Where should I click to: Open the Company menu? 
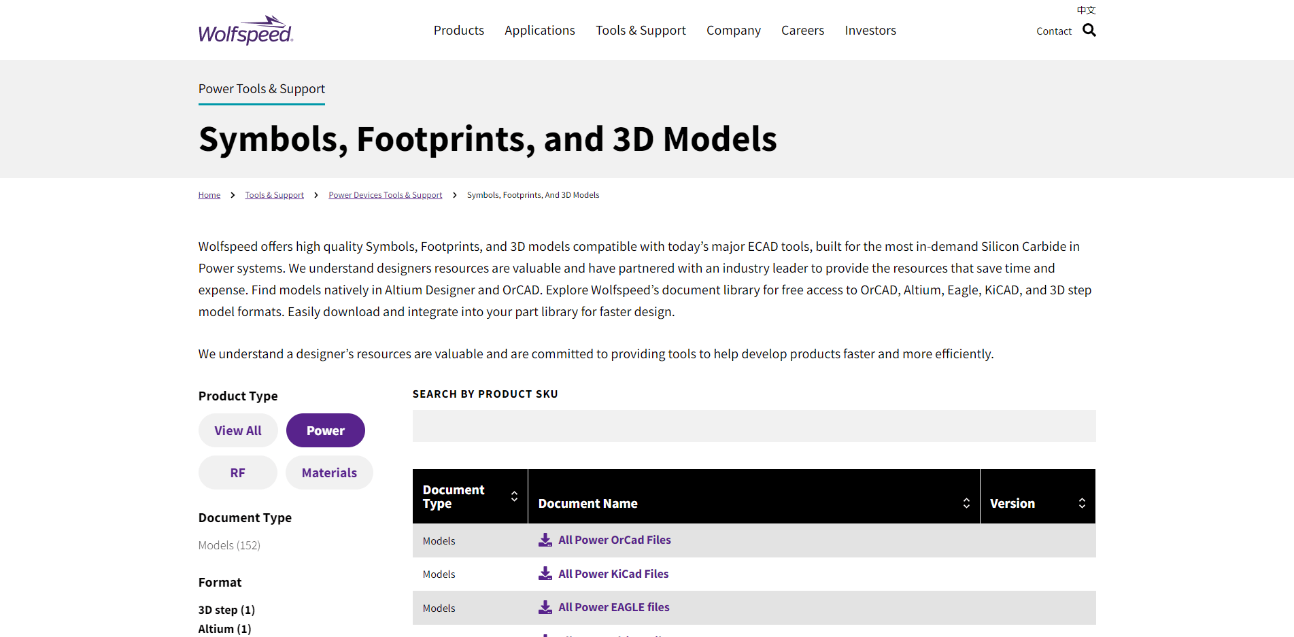(733, 30)
